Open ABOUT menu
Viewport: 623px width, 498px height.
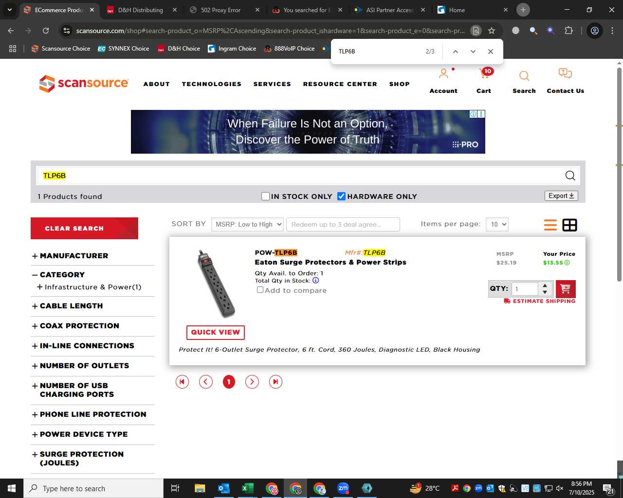click(157, 84)
